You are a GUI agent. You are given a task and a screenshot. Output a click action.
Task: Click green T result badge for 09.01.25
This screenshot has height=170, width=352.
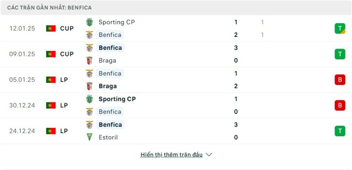click(340, 54)
